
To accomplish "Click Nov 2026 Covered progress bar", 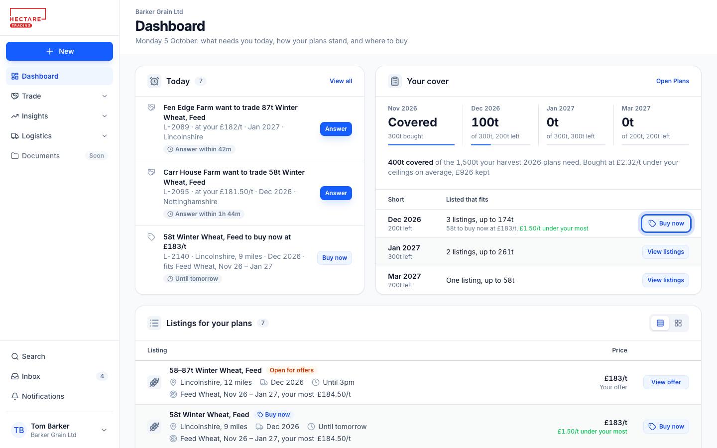I will 421,145.
